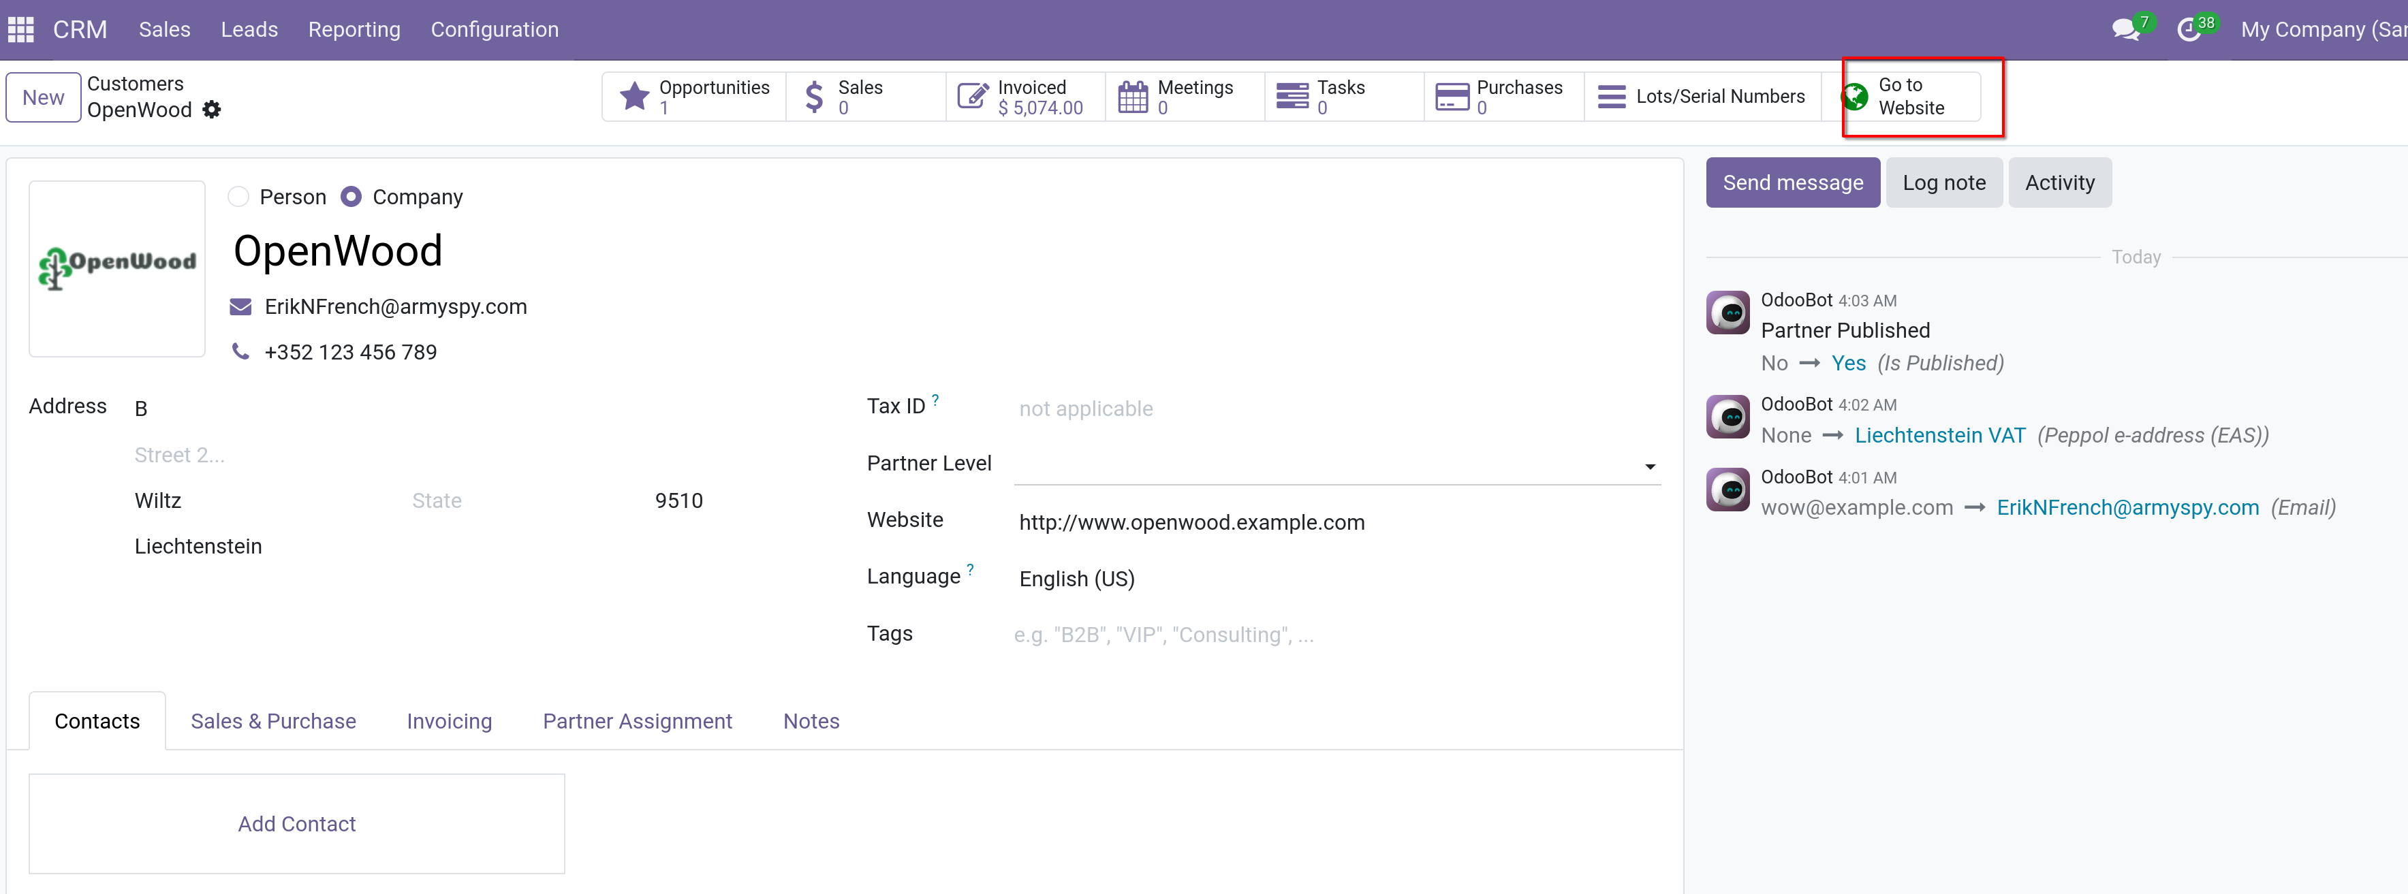2408x894 pixels.
Task: Open the Reporting menu
Action: [354, 30]
